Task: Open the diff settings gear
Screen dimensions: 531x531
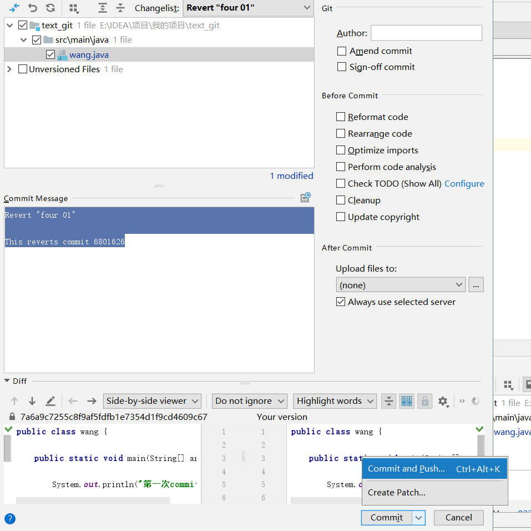Action: point(443,402)
